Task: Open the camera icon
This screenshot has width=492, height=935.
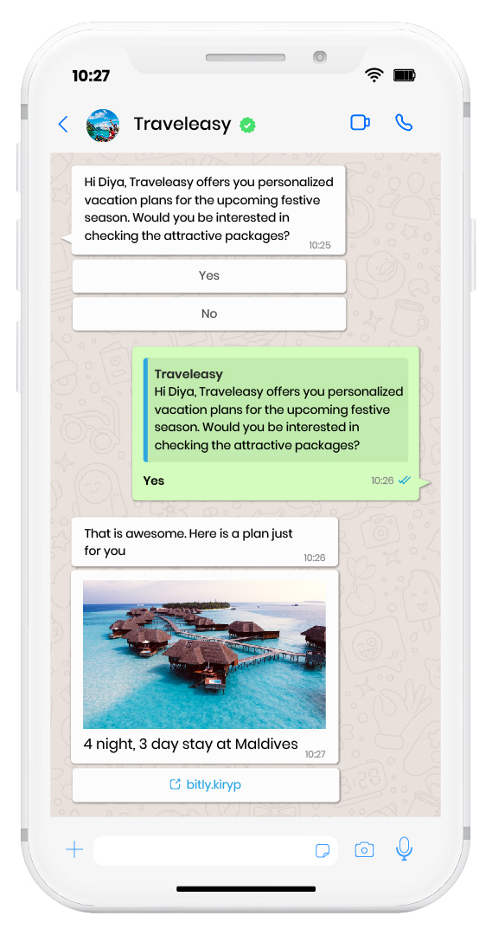Action: click(x=365, y=850)
